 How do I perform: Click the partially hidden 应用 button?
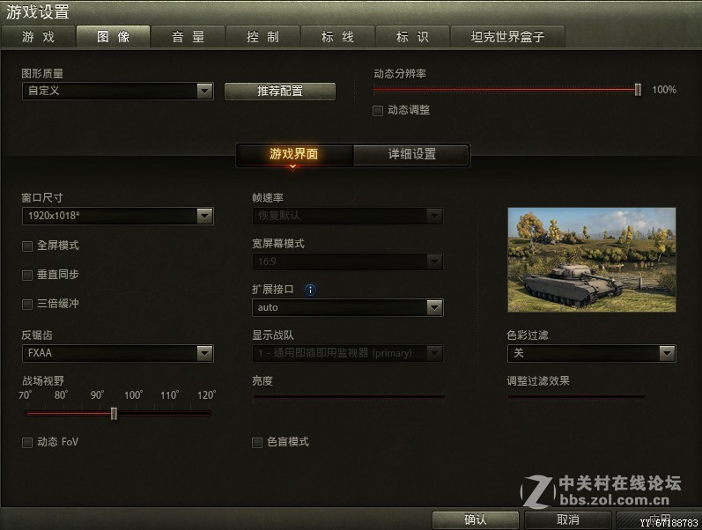(659, 520)
